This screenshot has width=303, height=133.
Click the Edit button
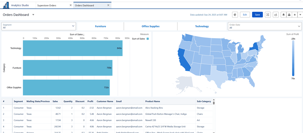pos(245,15)
